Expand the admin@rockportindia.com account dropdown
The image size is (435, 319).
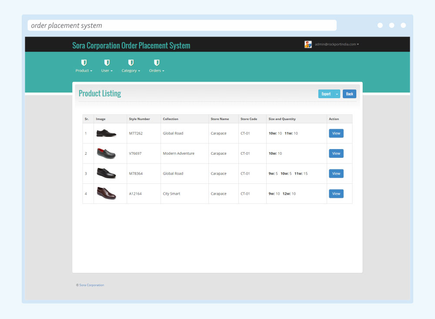pyautogui.click(x=337, y=44)
